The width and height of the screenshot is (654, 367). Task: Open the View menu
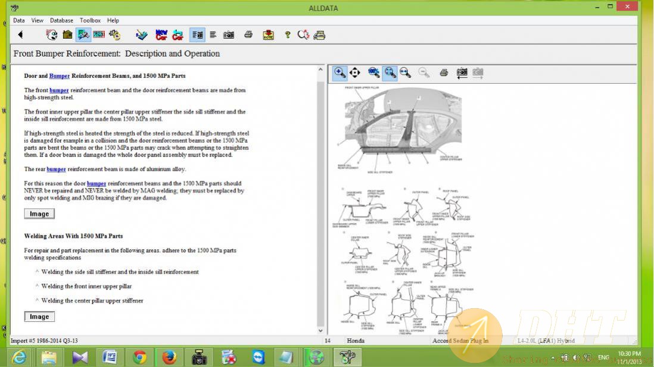click(x=38, y=20)
